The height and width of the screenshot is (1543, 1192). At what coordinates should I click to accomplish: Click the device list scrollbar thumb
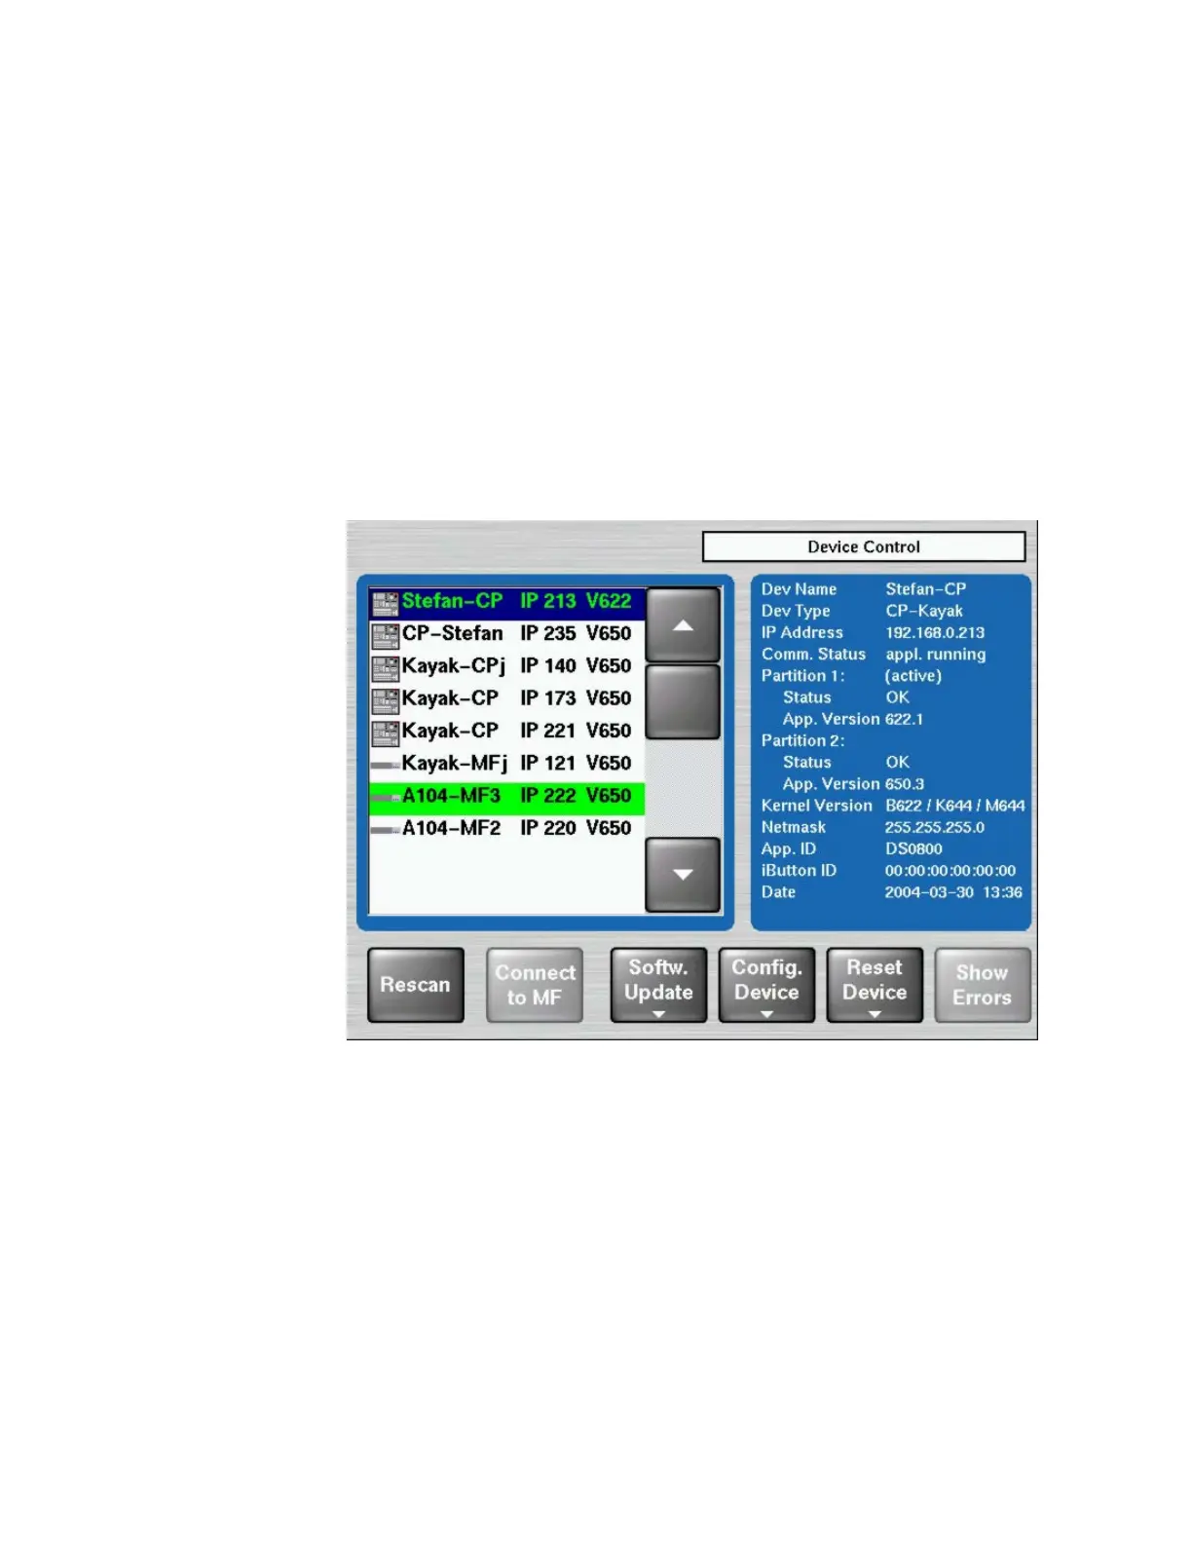(x=683, y=702)
